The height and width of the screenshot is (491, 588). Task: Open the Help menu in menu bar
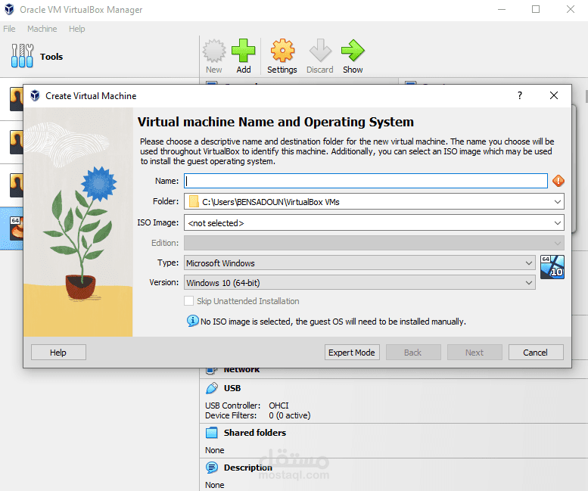pos(77,29)
